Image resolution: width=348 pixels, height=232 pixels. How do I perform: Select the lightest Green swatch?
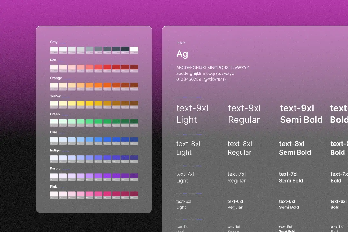54,123
